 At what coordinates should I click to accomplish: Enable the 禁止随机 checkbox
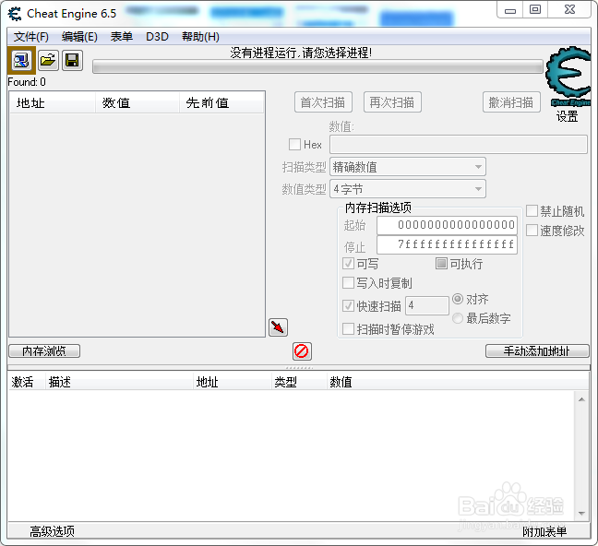pos(532,211)
